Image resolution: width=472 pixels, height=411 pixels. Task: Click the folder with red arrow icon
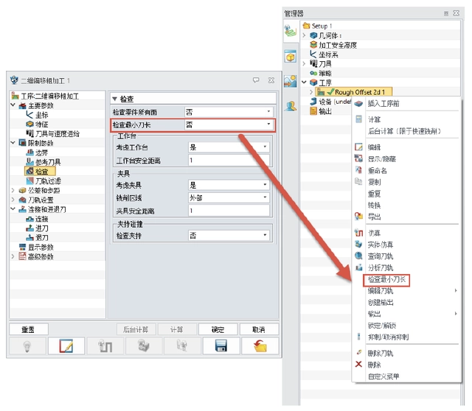tap(260, 345)
